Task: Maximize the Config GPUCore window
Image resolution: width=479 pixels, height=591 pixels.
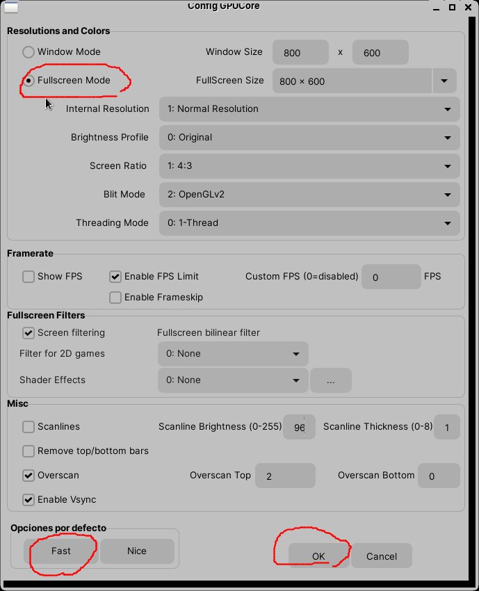Action: 453,7
